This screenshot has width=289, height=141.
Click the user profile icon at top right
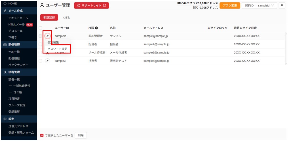282,5
